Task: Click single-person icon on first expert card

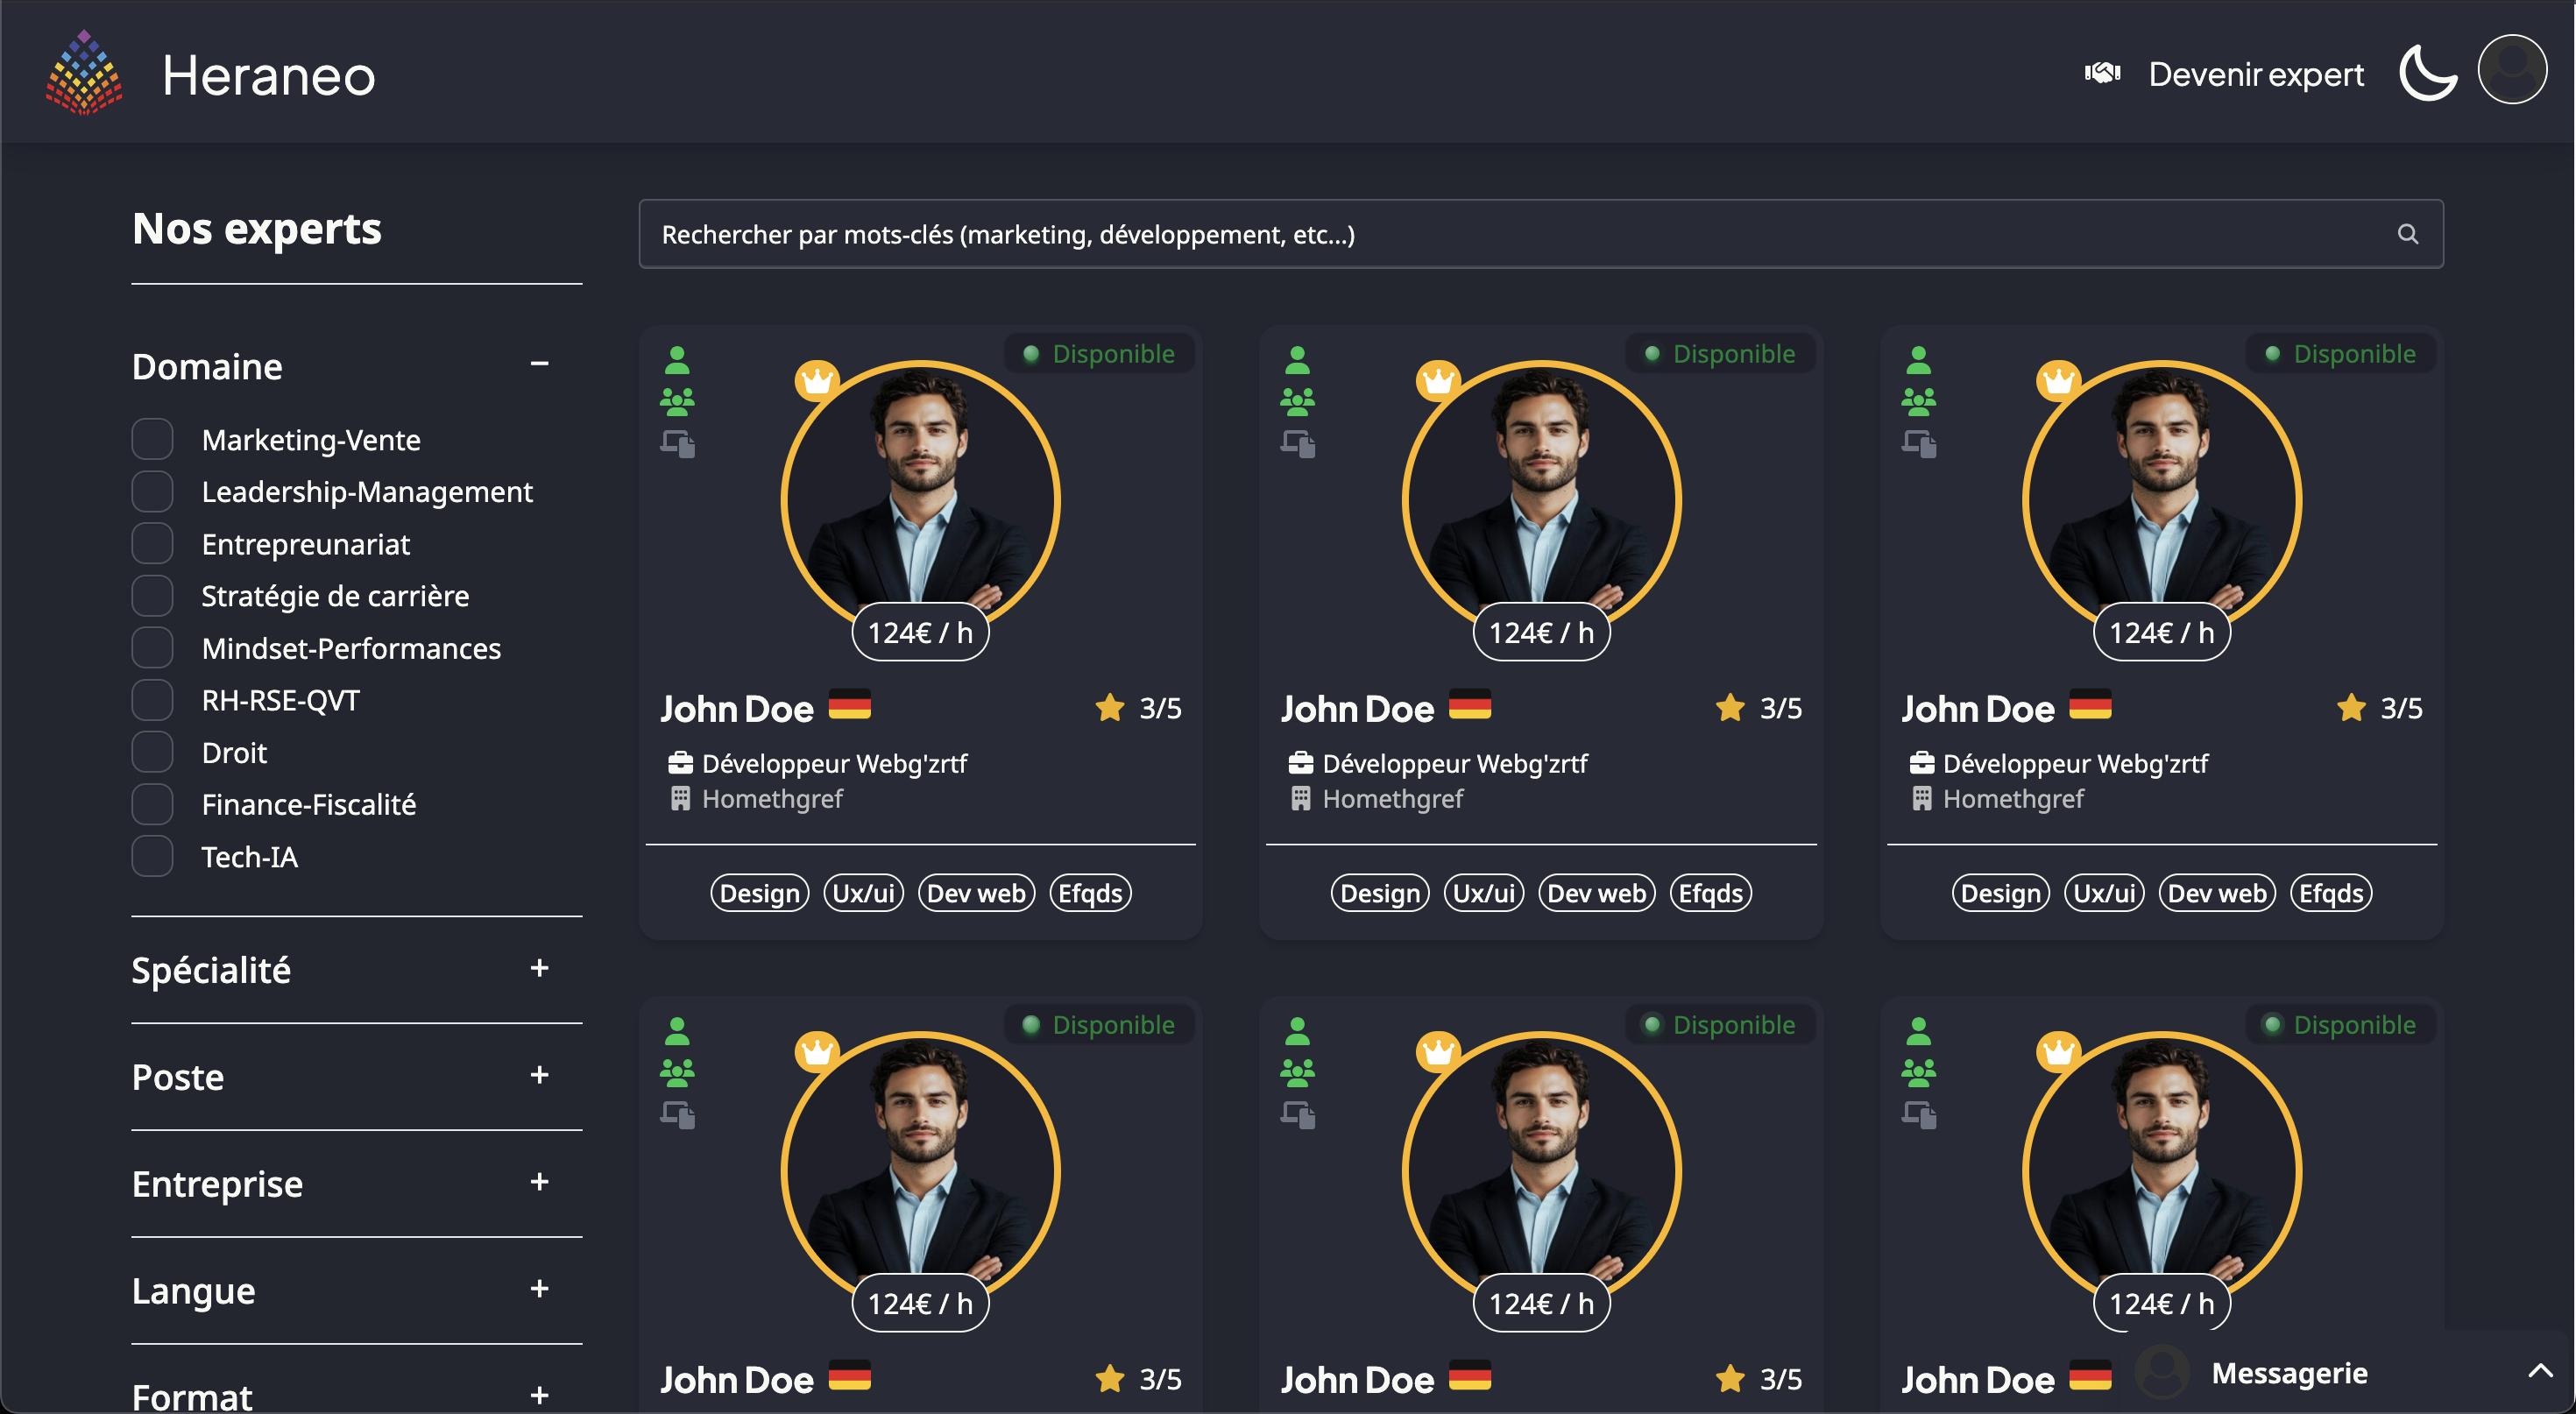Action: [x=677, y=360]
